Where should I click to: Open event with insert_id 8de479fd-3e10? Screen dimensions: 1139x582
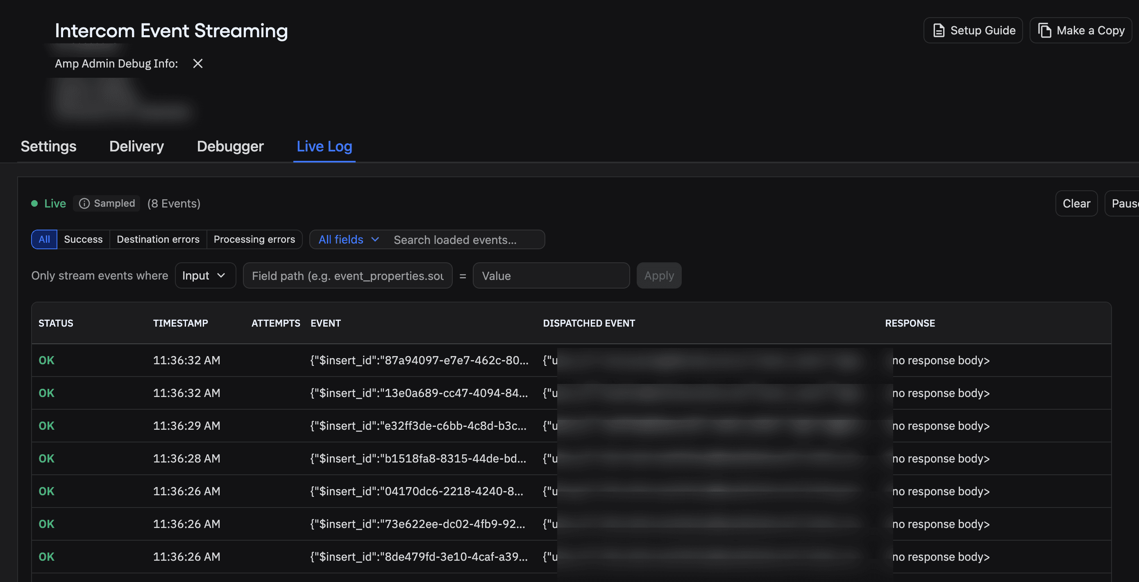(x=419, y=556)
